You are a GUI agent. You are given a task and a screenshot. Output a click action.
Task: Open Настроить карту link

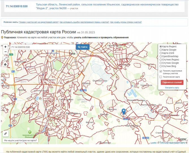point(172,88)
